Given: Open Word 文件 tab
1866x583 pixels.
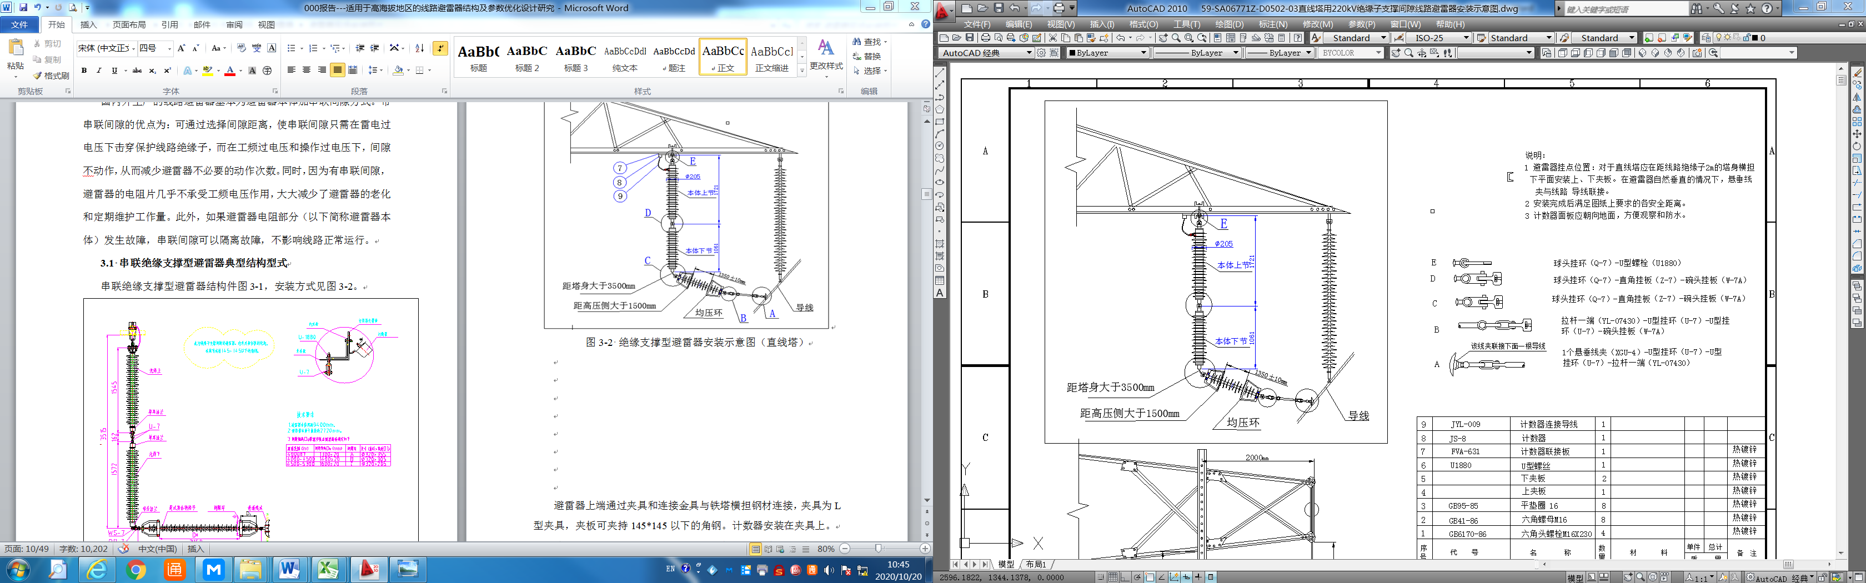Looking at the screenshot, I should pos(19,24).
